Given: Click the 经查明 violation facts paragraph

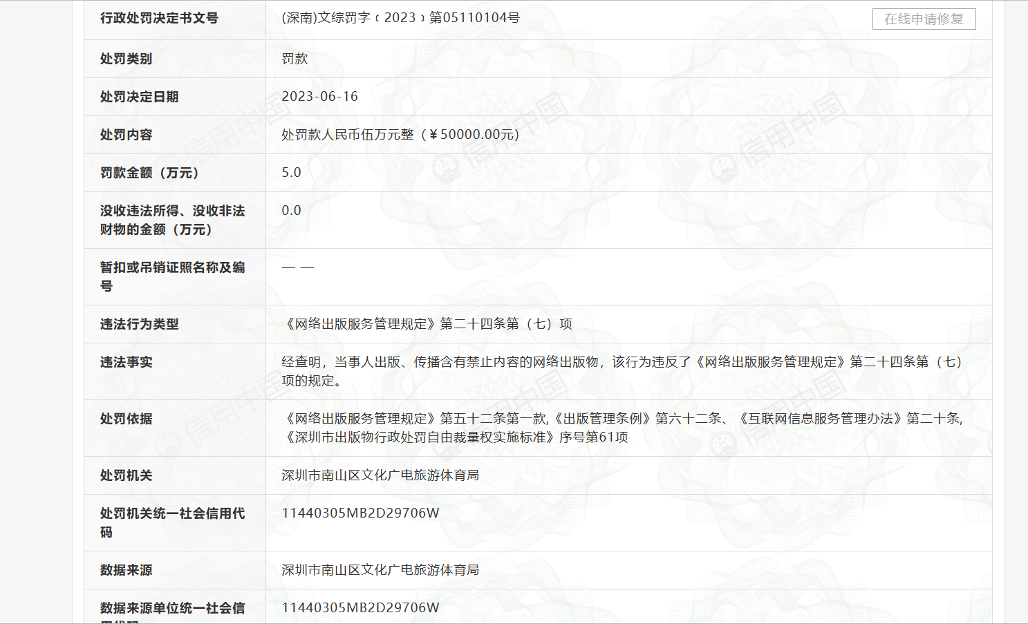Looking at the screenshot, I should click(x=621, y=371).
